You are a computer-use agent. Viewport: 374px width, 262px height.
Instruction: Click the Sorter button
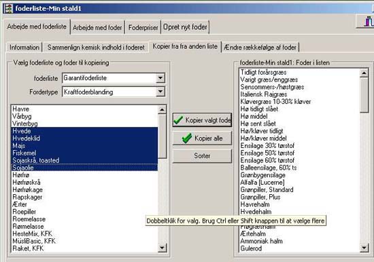[202, 156]
